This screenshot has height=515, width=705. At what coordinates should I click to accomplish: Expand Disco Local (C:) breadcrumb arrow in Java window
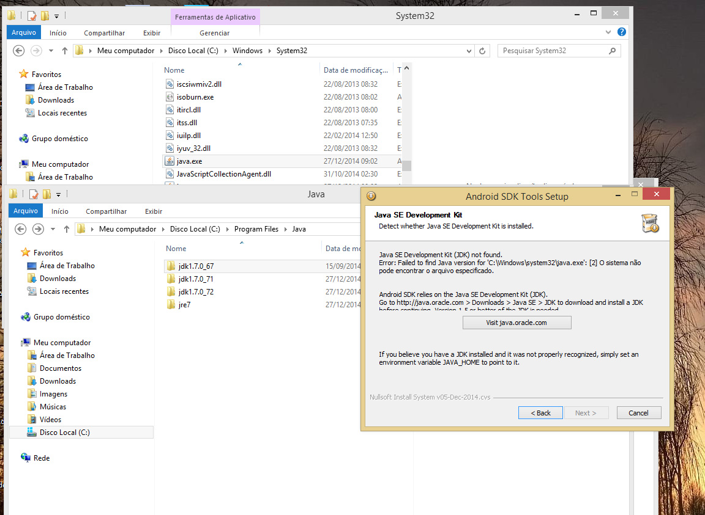coord(227,229)
